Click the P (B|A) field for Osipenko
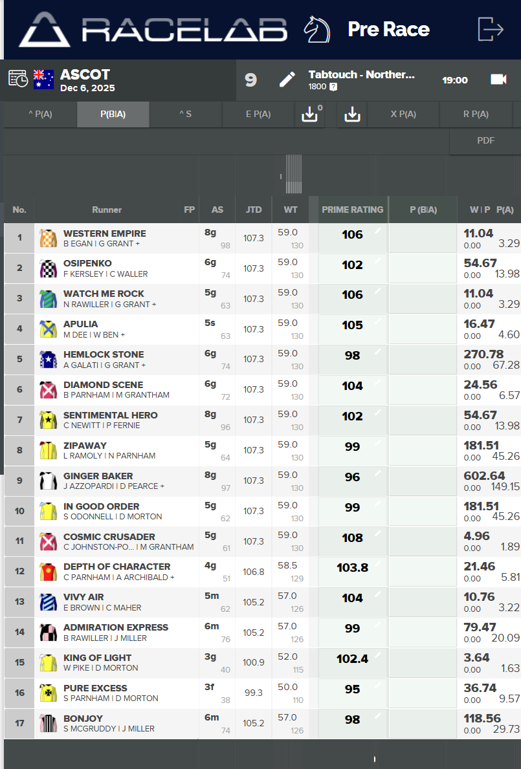521x769 pixels. (423, 268)
